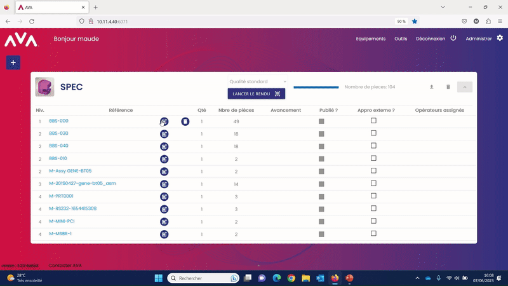The width and height of the screenshot is (508, 286).
Task: Reload the page in browser toolbar
Action: coord(32,22)
